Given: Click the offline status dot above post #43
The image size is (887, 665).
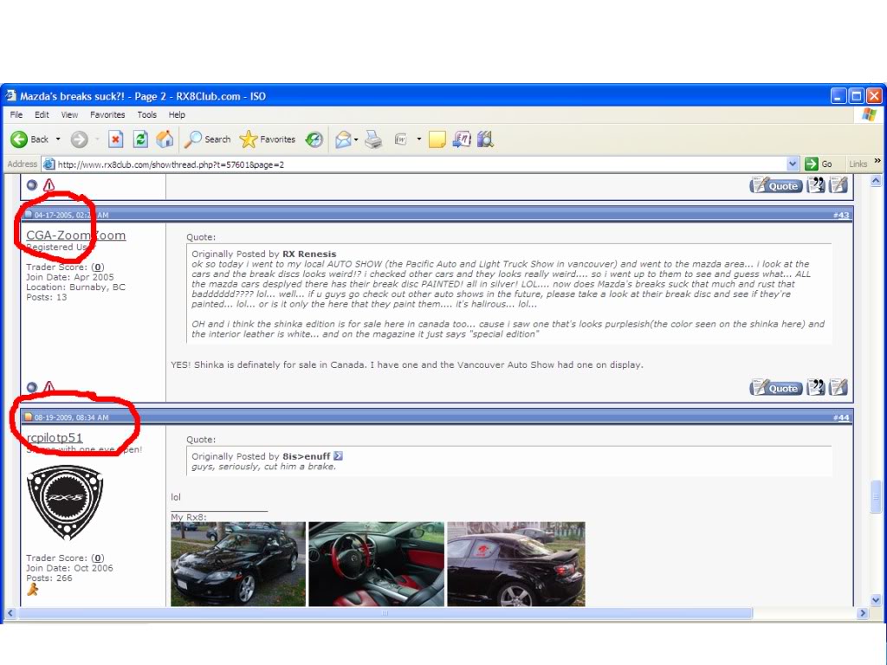Looking at the screenshot, I should point(32,185).
